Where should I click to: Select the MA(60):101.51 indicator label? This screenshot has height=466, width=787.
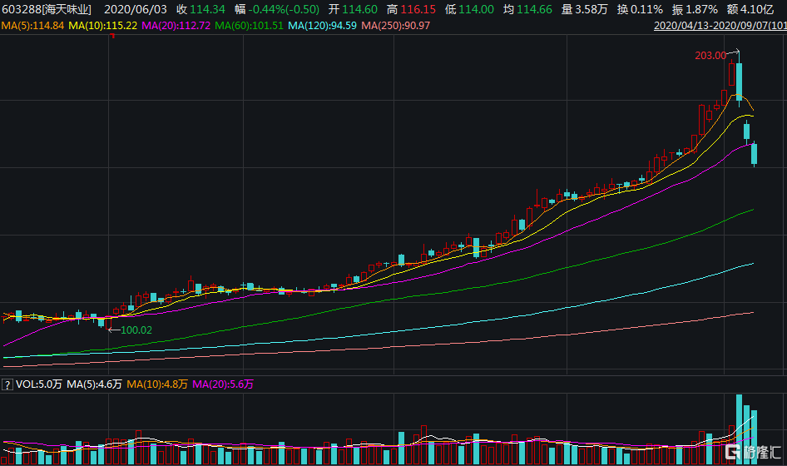tap(249, 25)
